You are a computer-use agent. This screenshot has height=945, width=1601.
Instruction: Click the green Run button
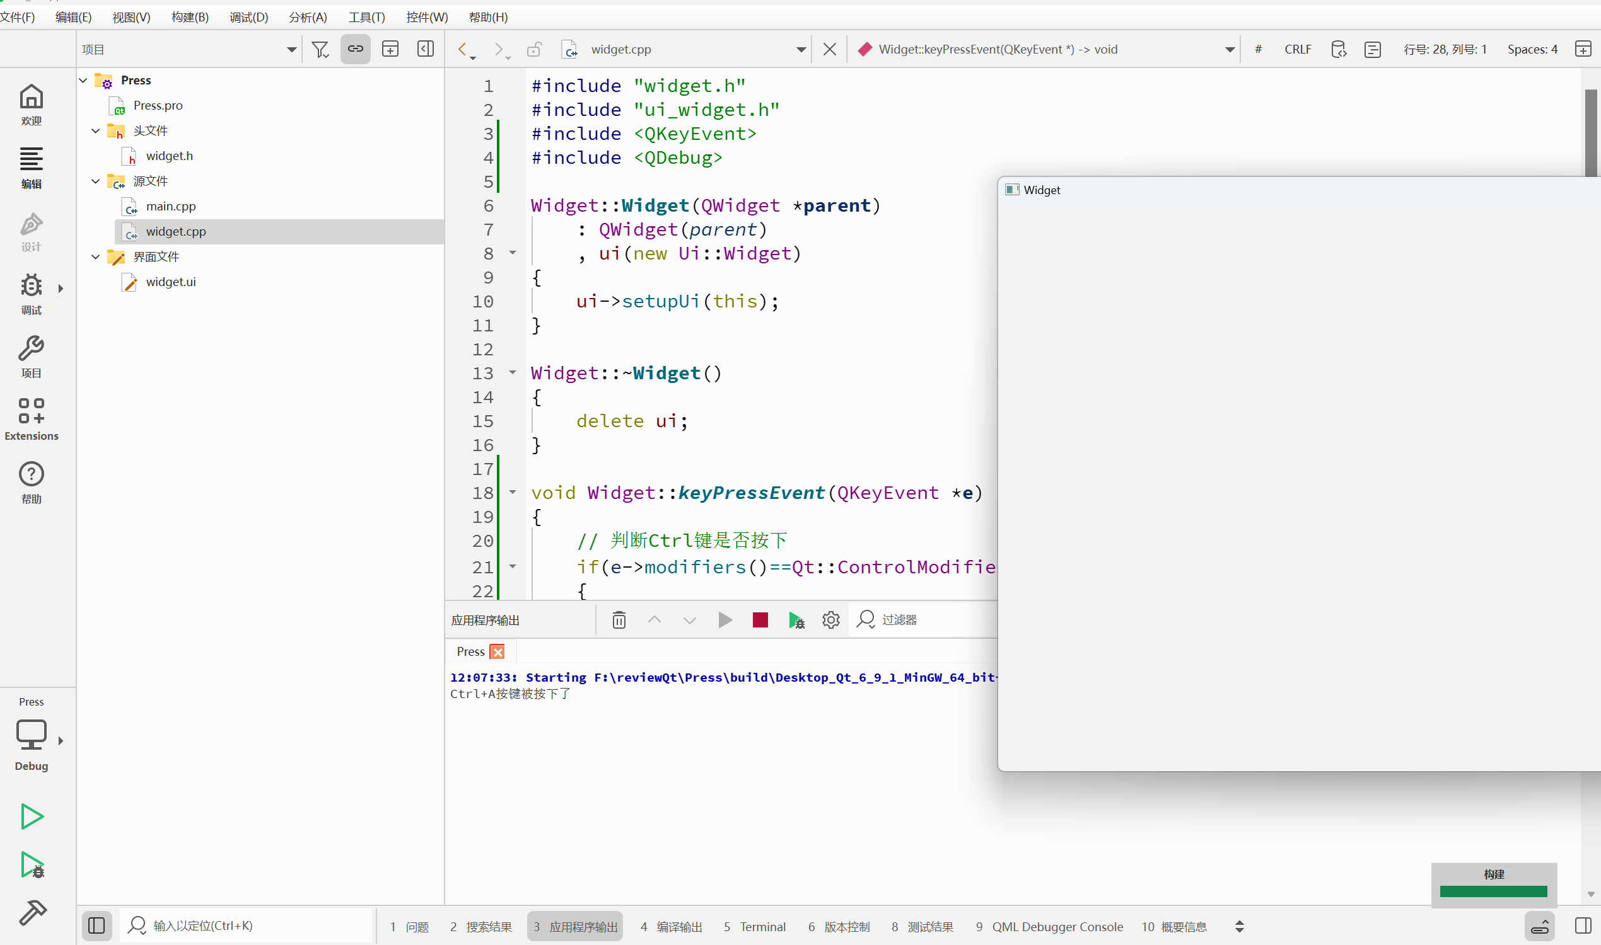point(31,816)
